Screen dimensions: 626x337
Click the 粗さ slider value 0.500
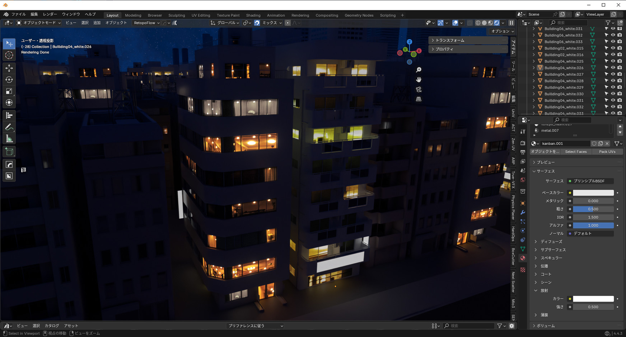click(593, 209)
